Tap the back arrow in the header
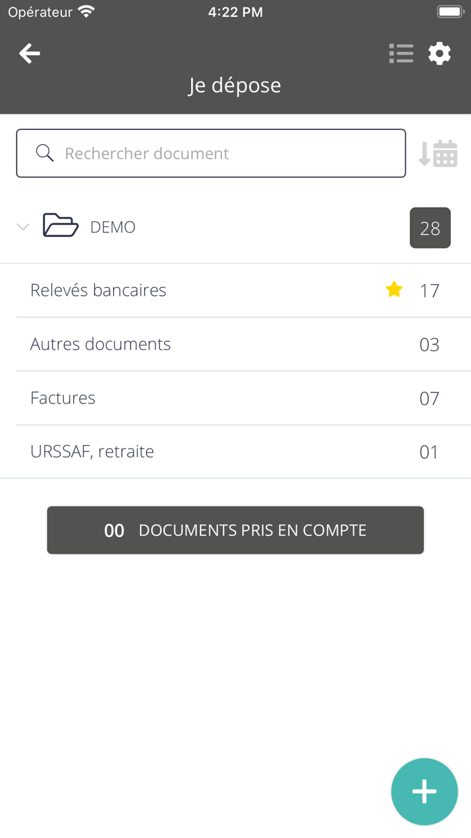Image resolution: width=471 pixels, height=838 pixels. pyautogui.click(x=30, y=53)
